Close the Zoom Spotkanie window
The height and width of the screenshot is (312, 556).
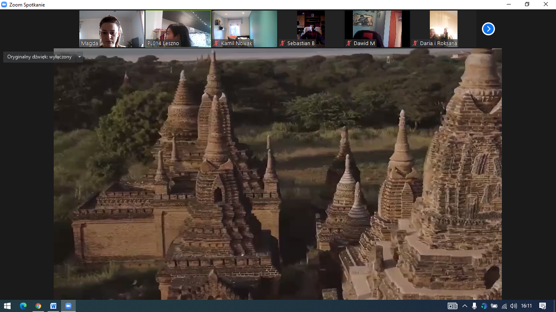(x=546, y=4)
